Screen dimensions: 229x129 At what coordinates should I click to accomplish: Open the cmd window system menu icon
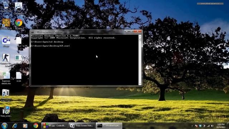coord(32,32)
